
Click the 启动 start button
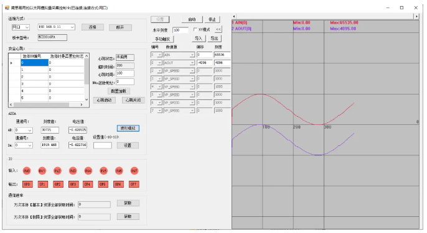[x=192, y=19]
